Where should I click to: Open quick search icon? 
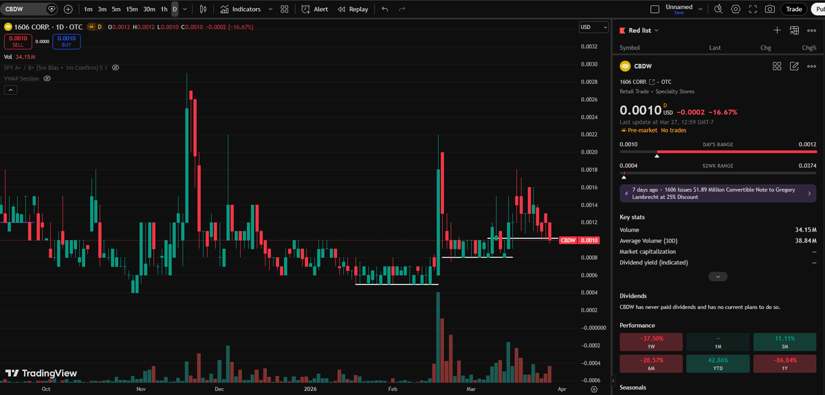pyautogui.click(x=718, y=9)
